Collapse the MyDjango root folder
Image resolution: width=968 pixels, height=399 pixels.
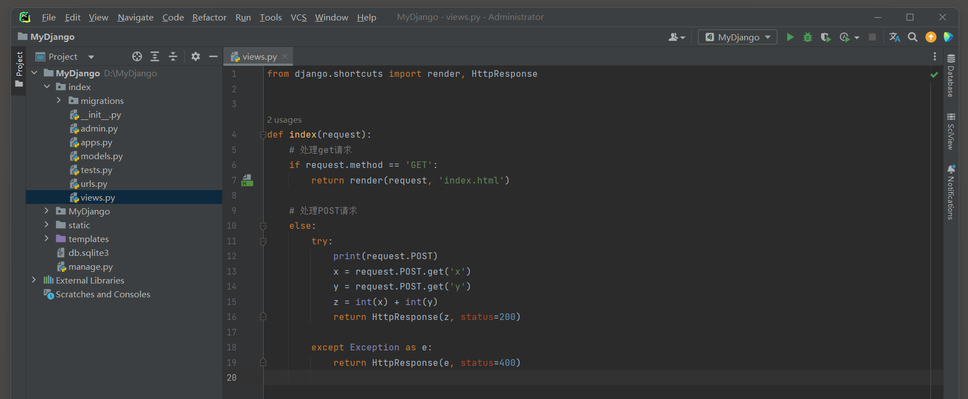[34, 73]
